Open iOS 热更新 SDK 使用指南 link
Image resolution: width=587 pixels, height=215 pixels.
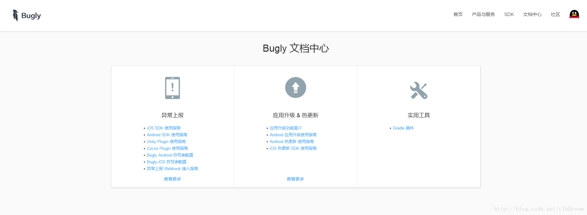coord(293,148)
